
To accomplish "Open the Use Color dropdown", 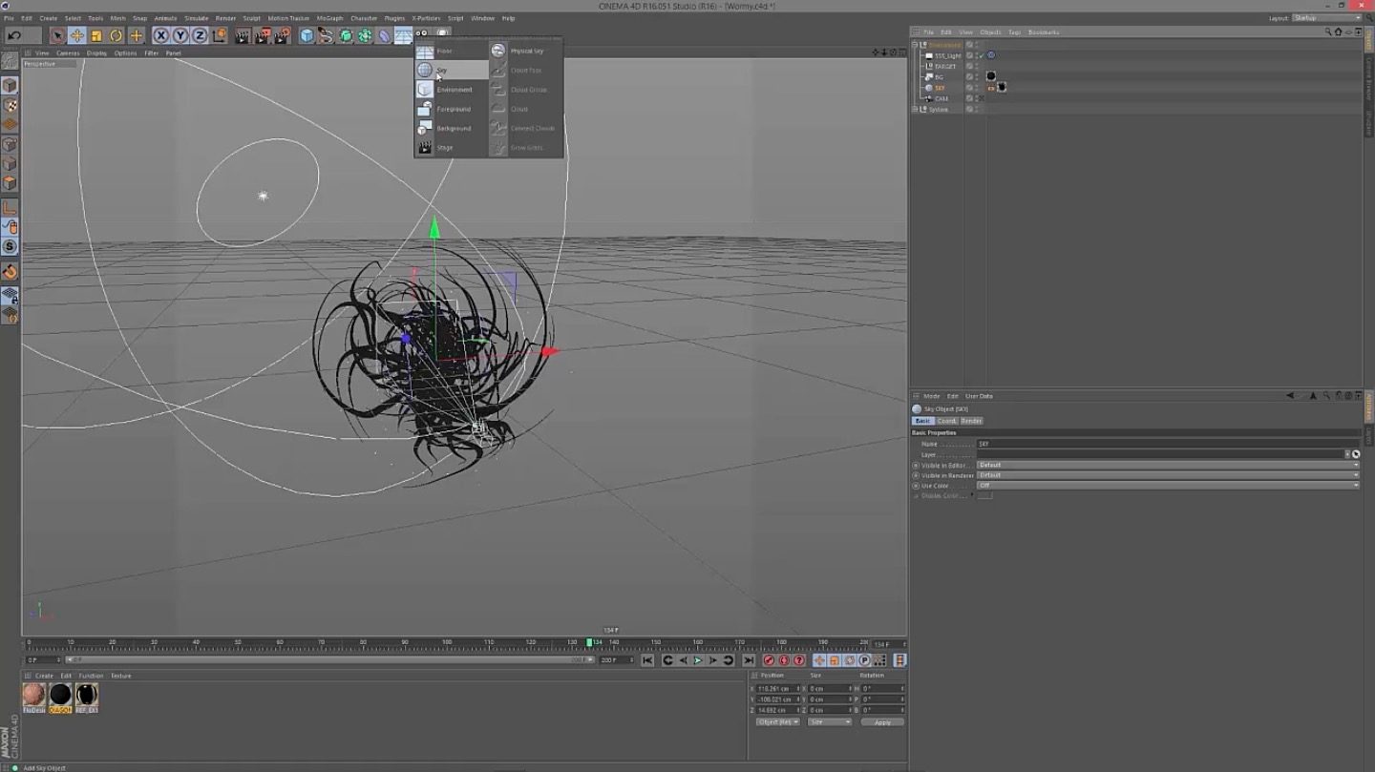I will click(x=1167, y=486).
